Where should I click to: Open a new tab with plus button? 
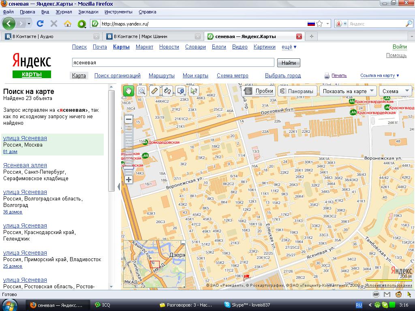[312, 36]
